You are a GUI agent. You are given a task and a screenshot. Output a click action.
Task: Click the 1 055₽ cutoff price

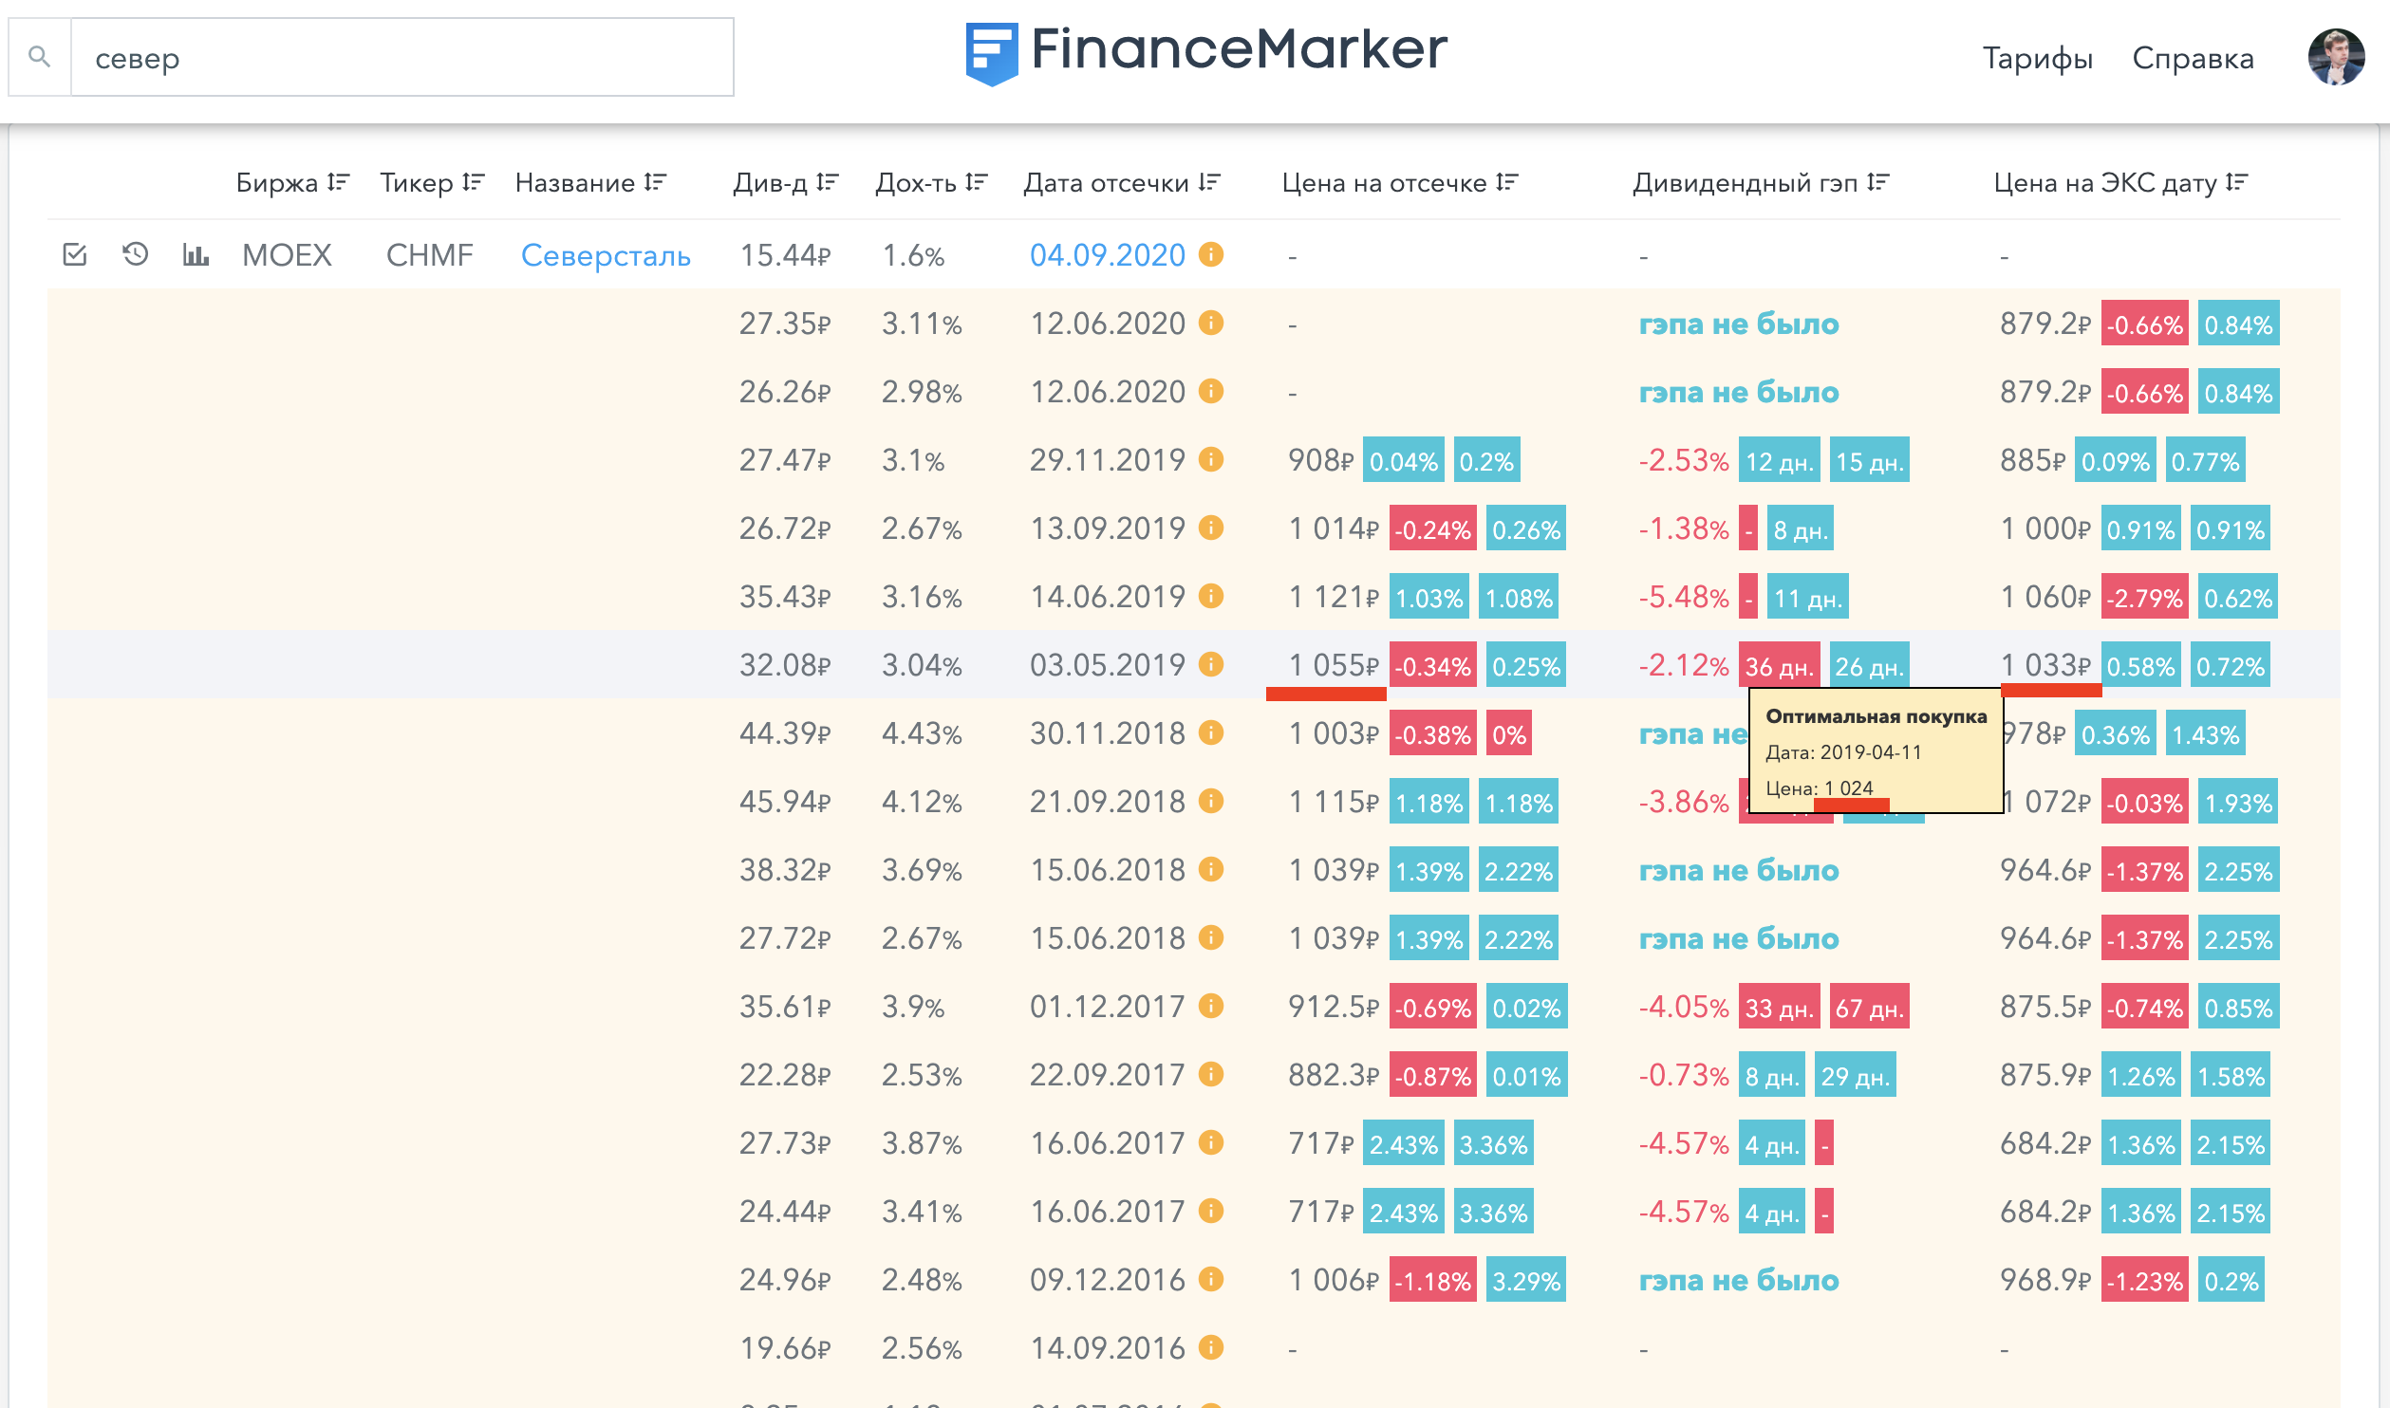pos(1334,665)
